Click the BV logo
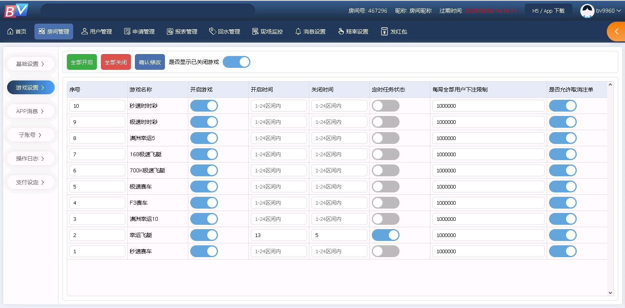Screen dimensions: 625x308 16,11
